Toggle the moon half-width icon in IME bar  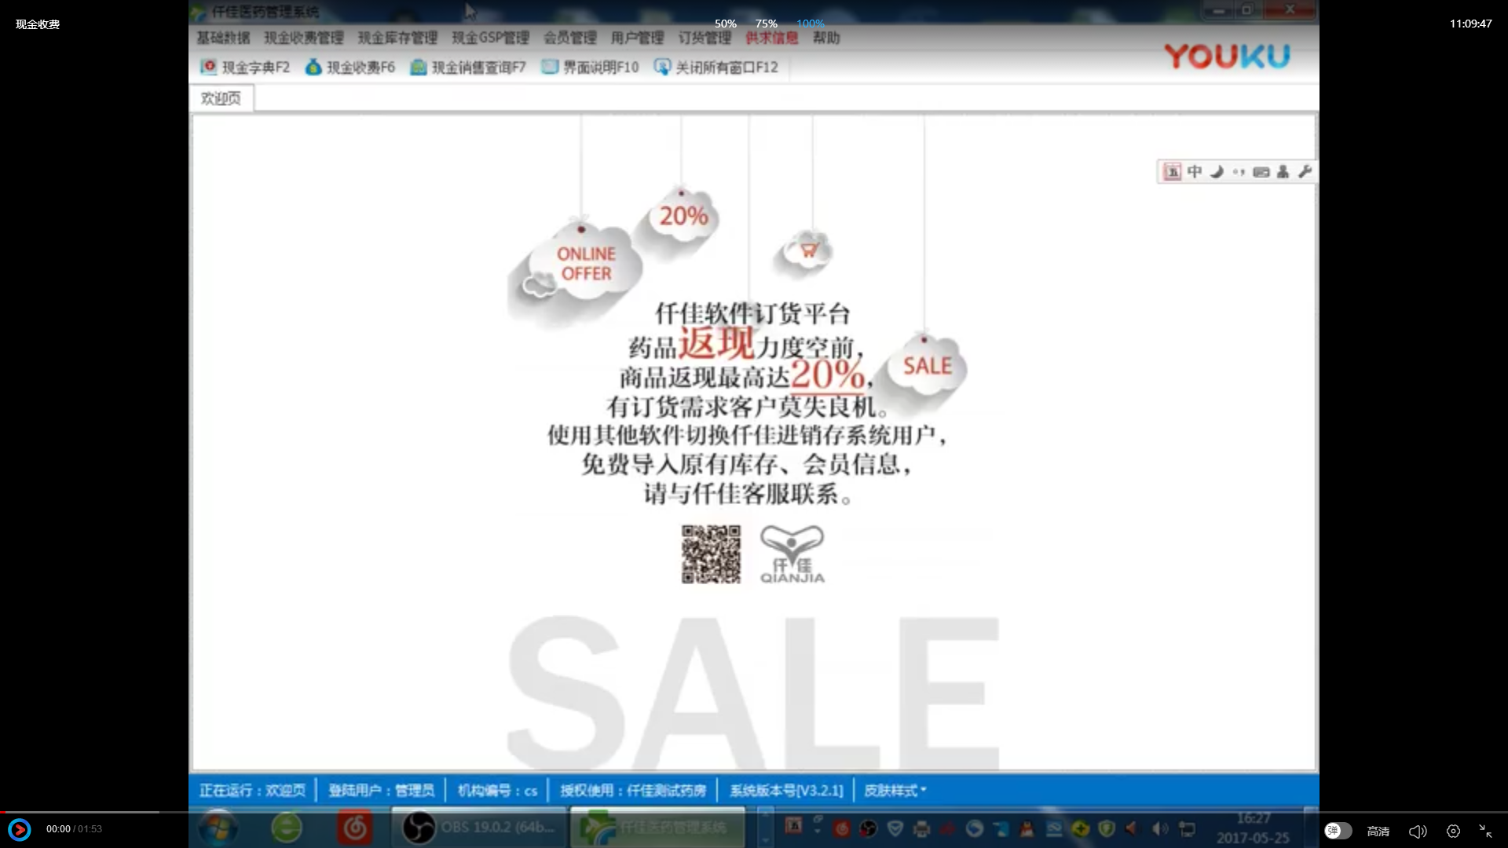click(1217, 171)
